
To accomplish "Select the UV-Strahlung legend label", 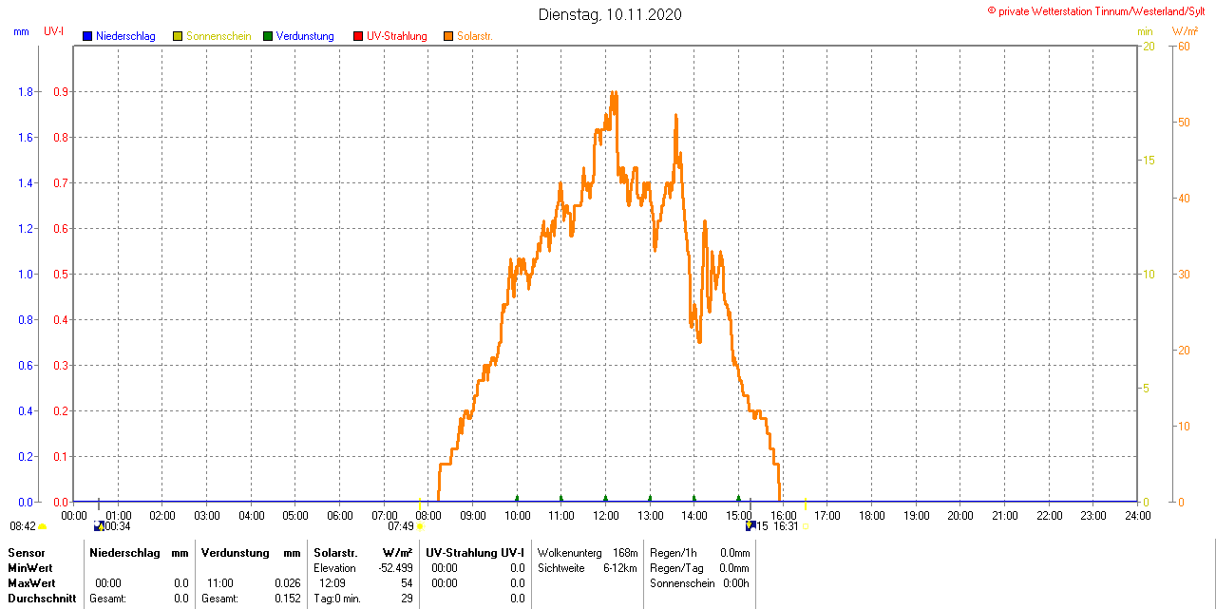I will pos(397,36).
